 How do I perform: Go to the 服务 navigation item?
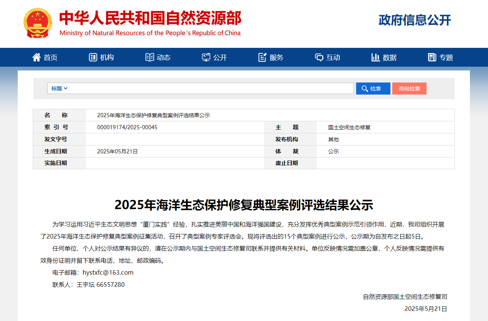pyautogui.click(x=276, y=58)
